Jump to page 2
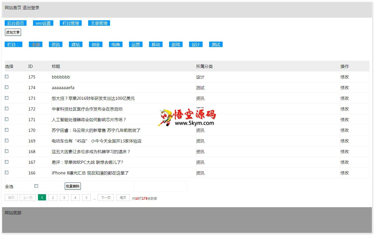This screenshot has width=374, height=235. [53, 198]
